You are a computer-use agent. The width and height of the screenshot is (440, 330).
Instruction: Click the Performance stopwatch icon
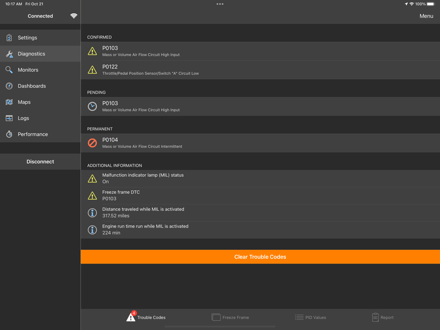coord(9,134)
